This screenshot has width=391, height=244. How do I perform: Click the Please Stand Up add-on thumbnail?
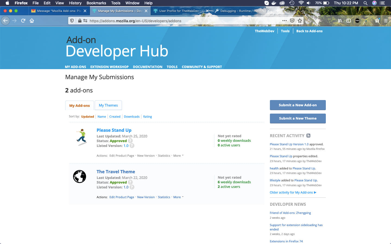[81, 137]
